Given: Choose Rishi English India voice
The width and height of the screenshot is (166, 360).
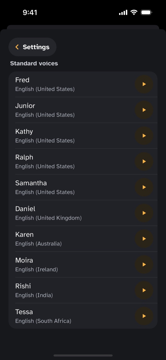Looking at the screenshot, I should coord(83,290).
